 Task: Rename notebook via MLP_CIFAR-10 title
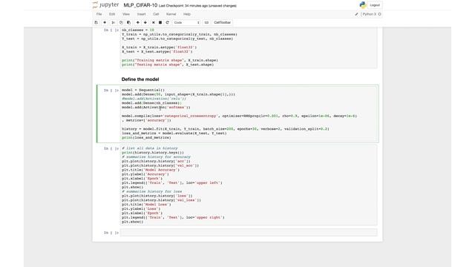[x=140, y=5]
